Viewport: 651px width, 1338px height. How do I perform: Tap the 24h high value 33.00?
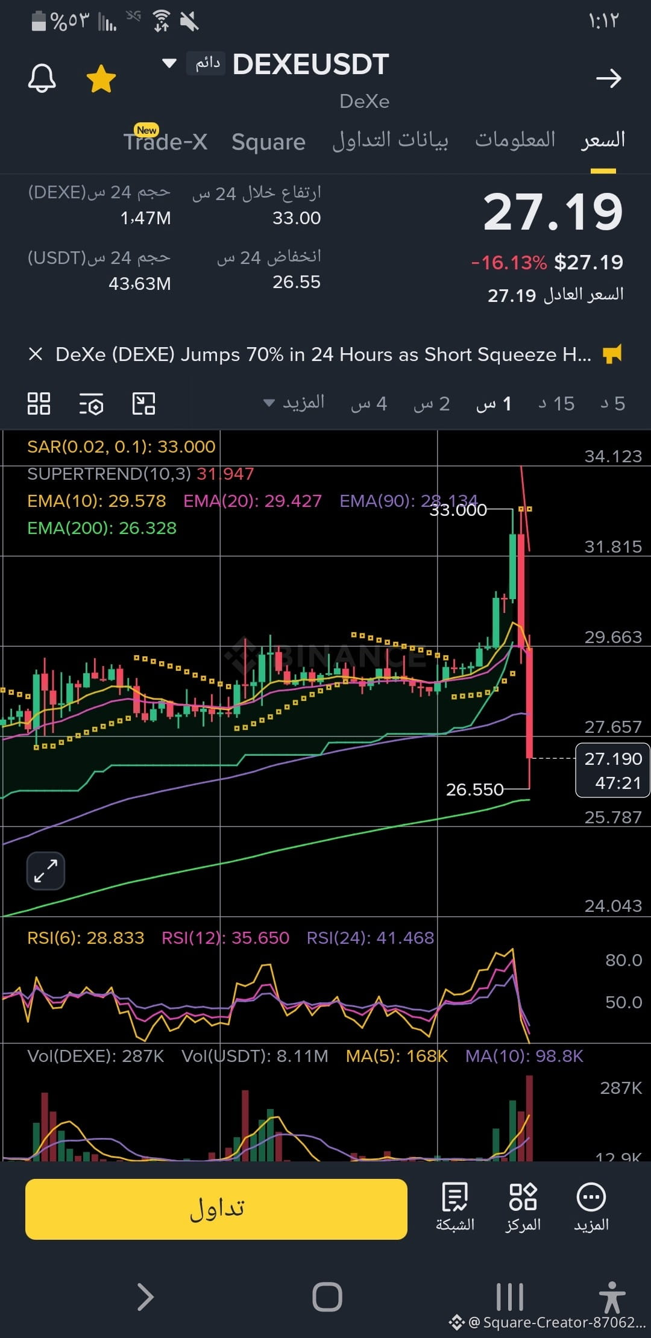point(297,218)
